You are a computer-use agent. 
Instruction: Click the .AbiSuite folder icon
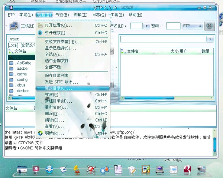11,63
